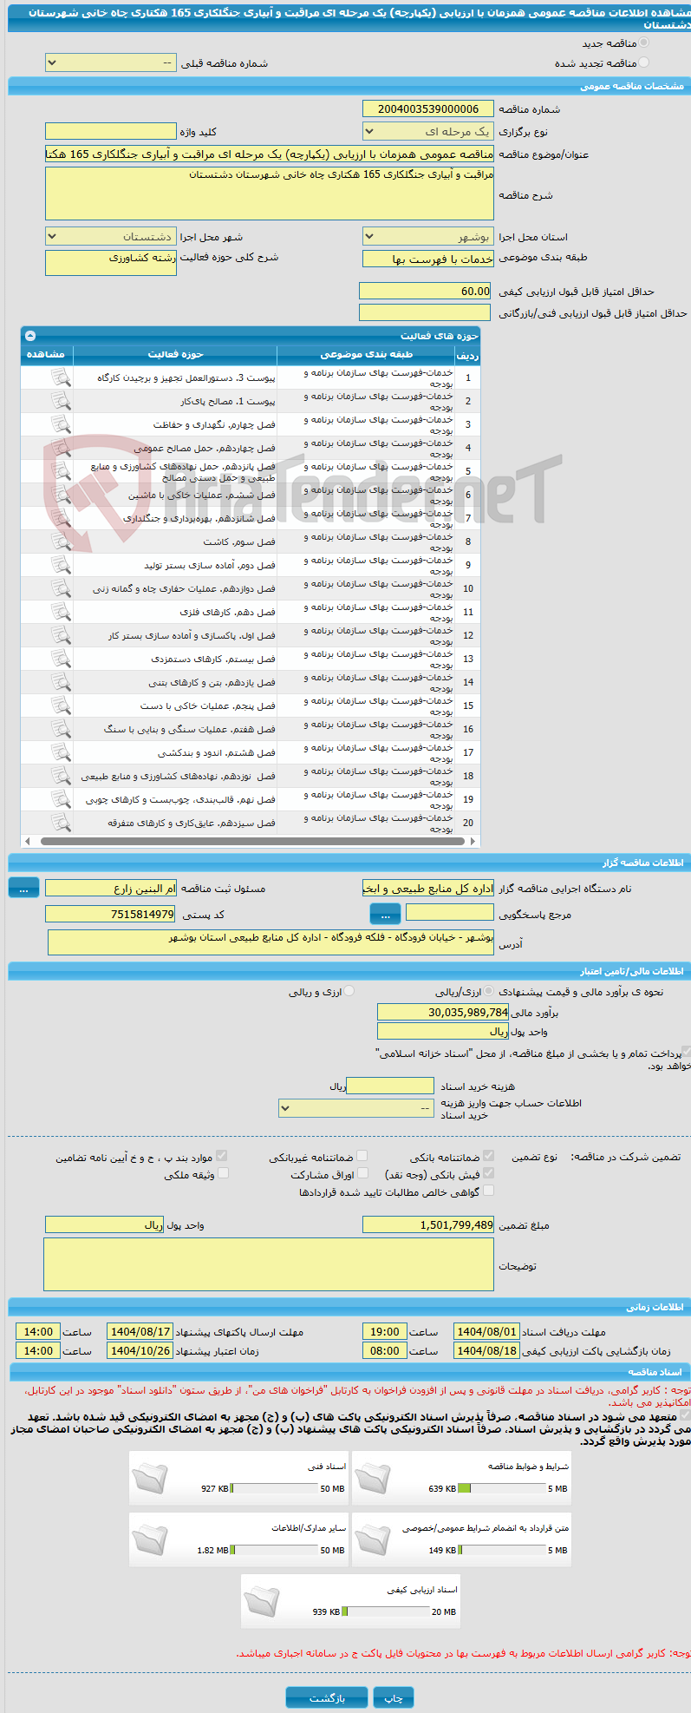
Task: Click the طبقه بندی موضوعی column header
Action: click(x=366, y=354)
